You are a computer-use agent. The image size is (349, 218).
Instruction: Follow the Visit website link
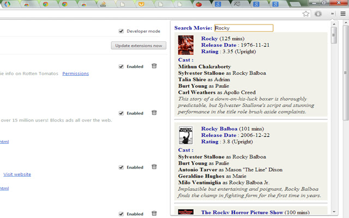click(x=17, y=174)
